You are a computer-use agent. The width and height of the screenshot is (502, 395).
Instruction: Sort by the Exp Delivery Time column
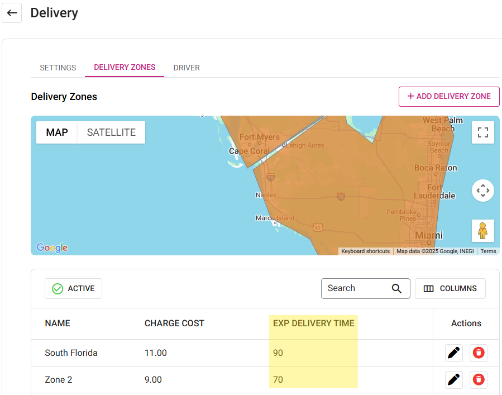tap(313, 323)
